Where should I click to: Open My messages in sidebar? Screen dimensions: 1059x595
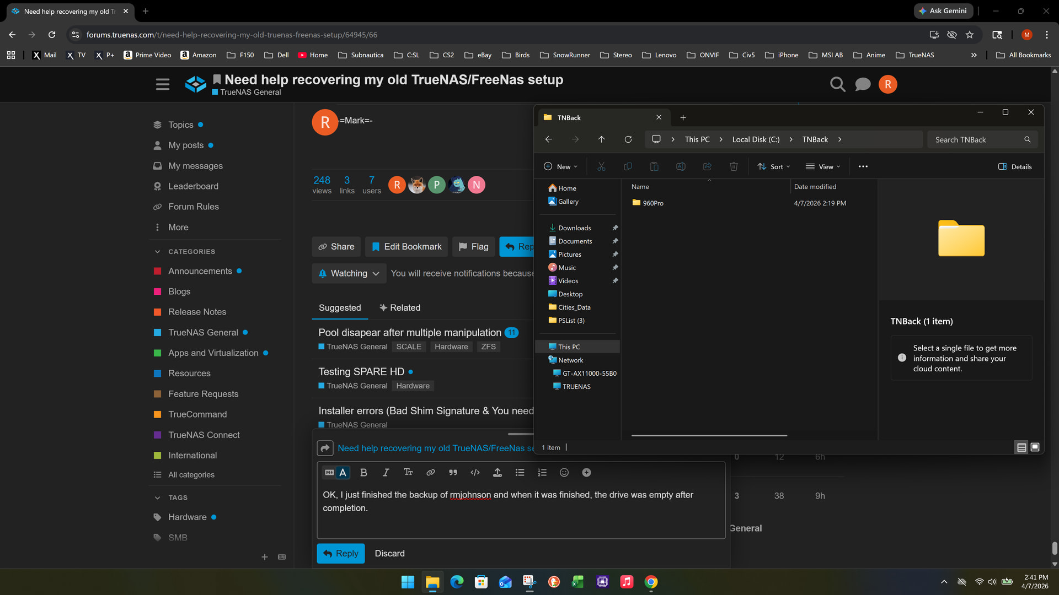pos(195,166)
